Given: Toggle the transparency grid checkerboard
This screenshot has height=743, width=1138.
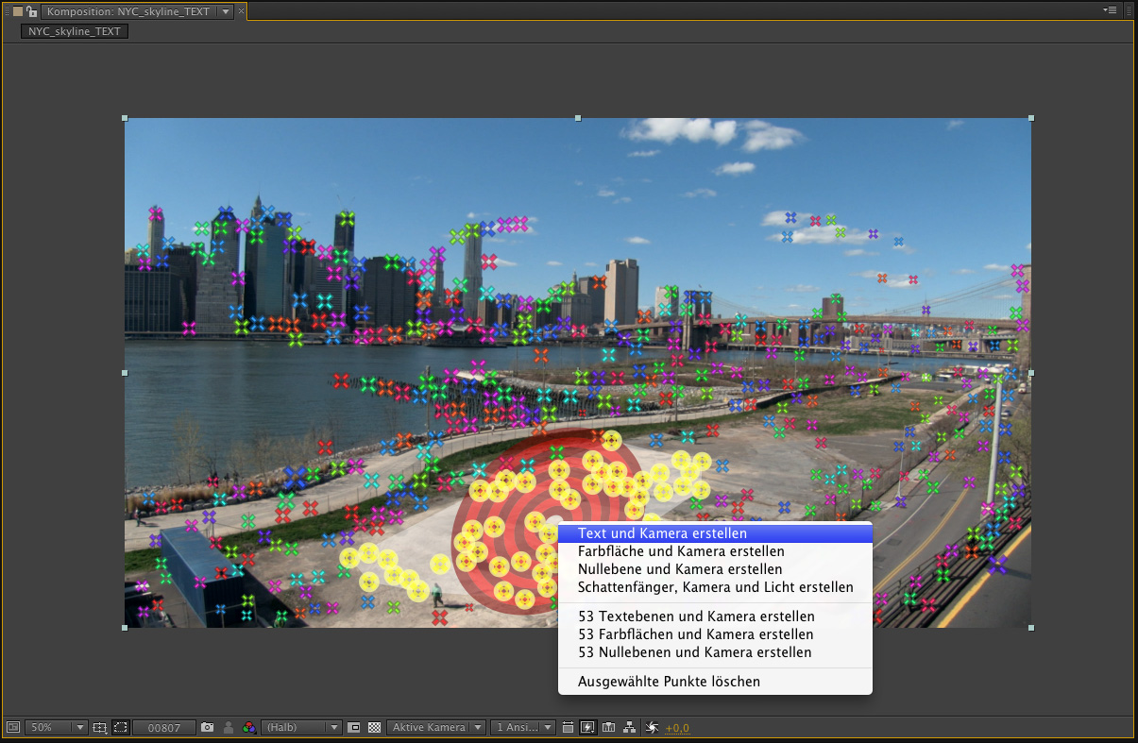Looking at the screenshot, I should [x=375, y=728].
